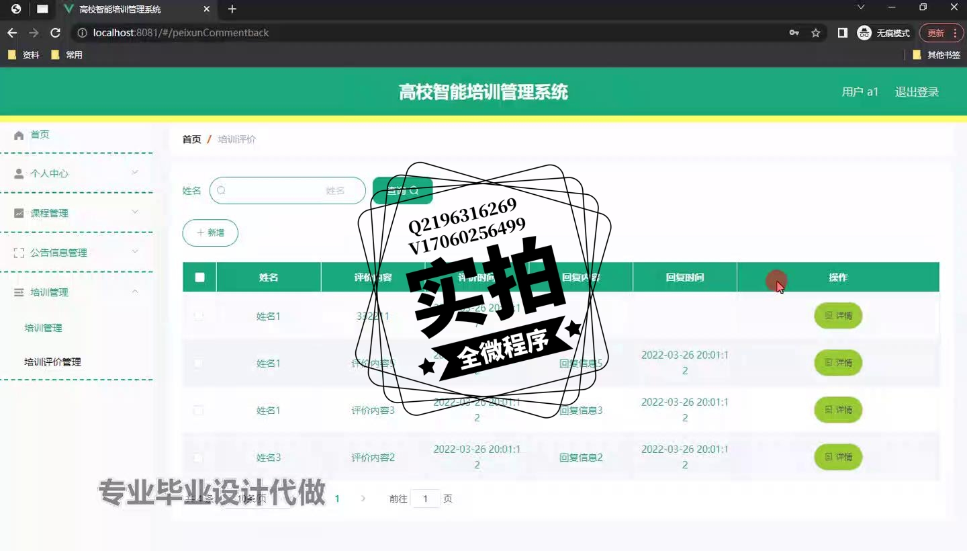Click the 公告信息管理 frame icon

point(19,253)
